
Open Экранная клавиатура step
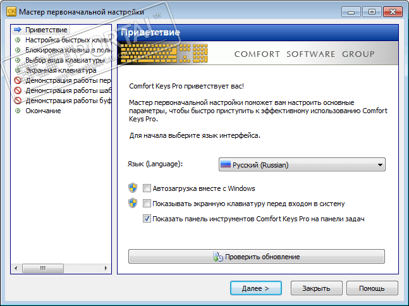[61, 70]
